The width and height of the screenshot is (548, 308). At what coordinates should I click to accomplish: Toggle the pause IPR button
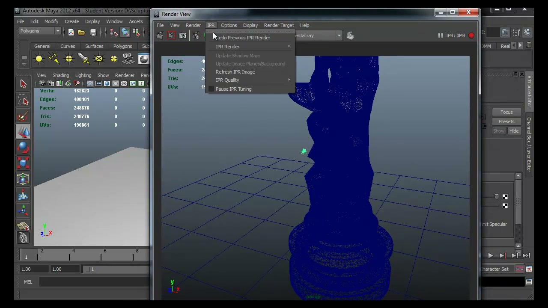tap(440, 36)
